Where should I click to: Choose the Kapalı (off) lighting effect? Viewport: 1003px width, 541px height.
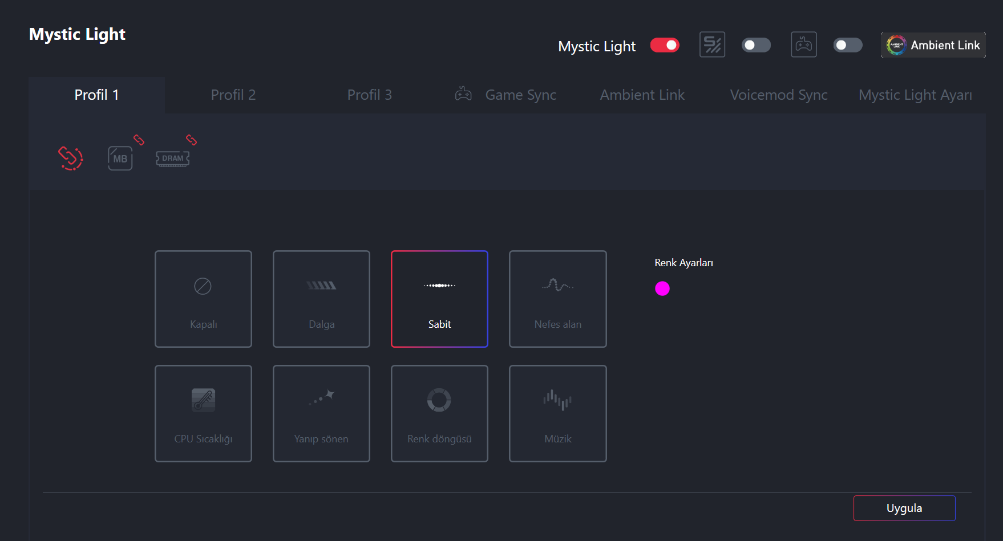point(203,299)
